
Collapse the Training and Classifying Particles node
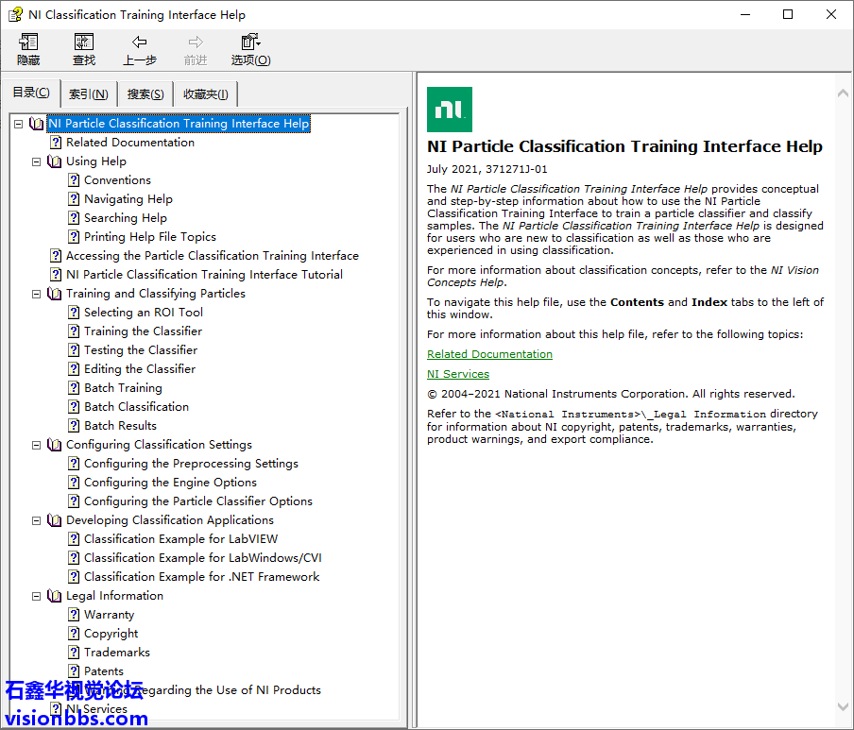(x=37, y=295)
